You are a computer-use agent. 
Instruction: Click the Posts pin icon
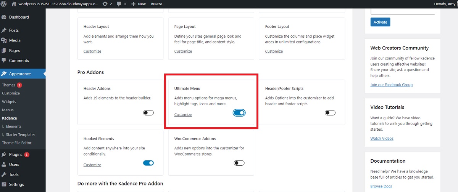[x=4, y=30]
